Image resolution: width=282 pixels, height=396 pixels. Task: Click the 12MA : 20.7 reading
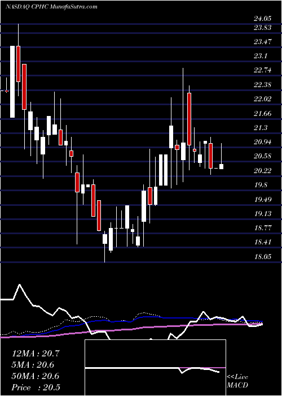coord(36,353)
